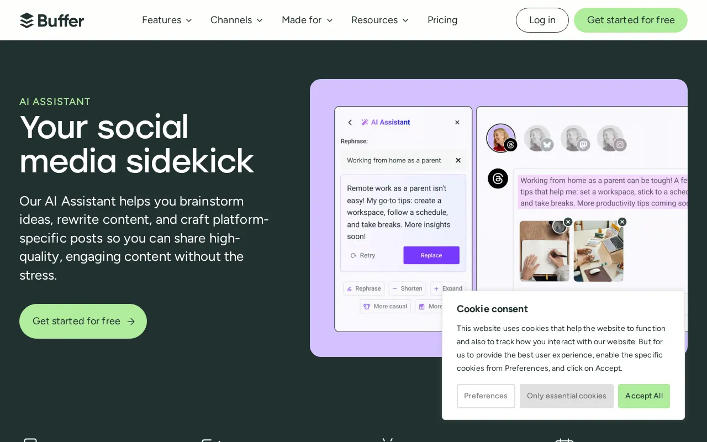The image size is (707, 442).
Task: Click the 'Cookie consent' heading
Action: pos(492,309)
